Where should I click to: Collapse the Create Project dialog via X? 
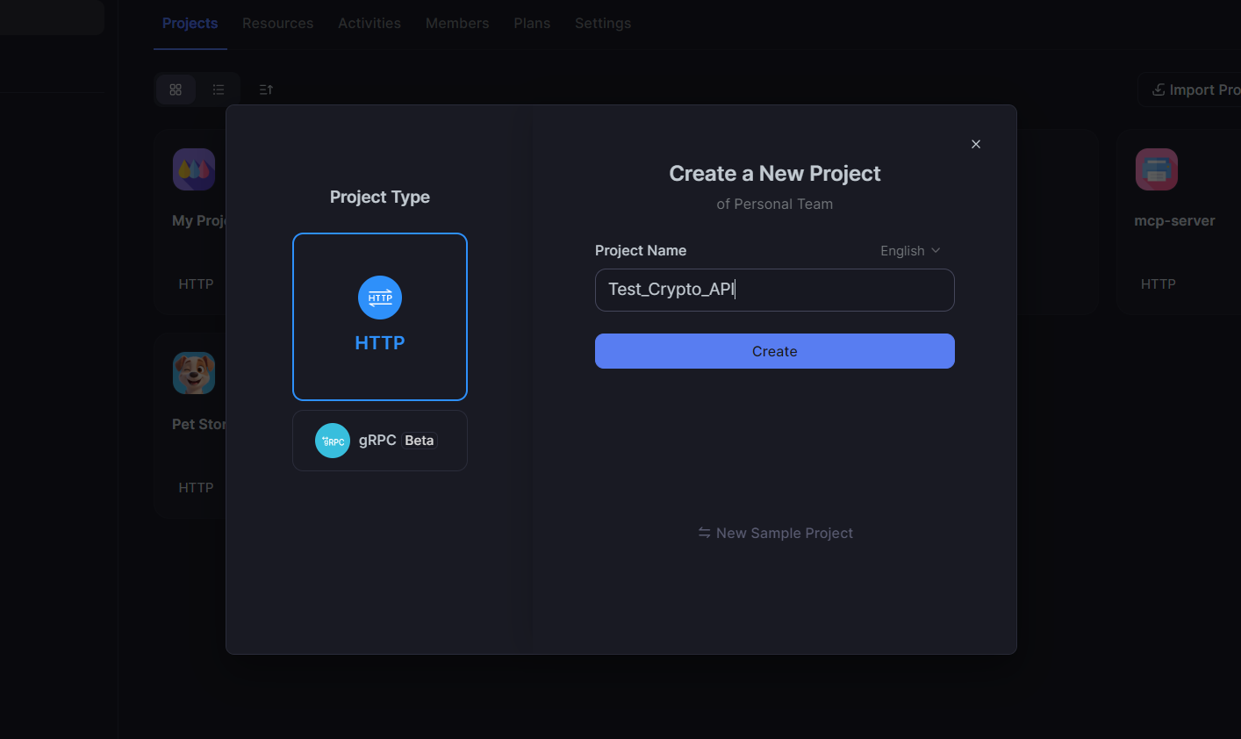[x=975, y=143]
